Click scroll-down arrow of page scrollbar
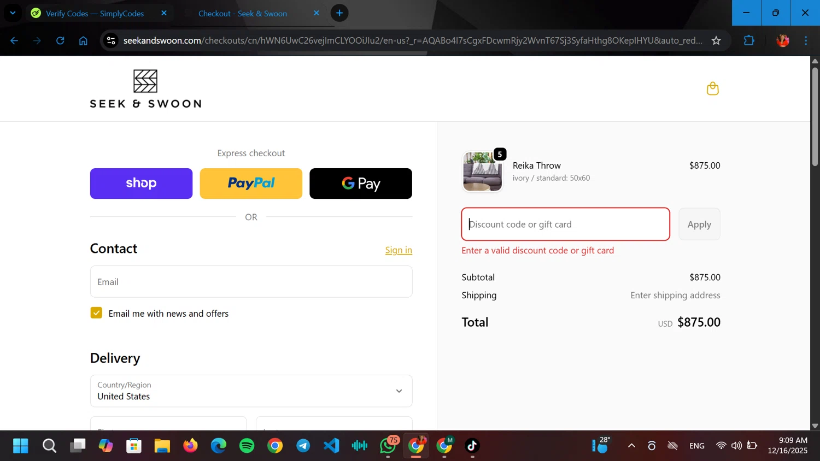The height and width of the screenshot is (461, 820). 815,425
